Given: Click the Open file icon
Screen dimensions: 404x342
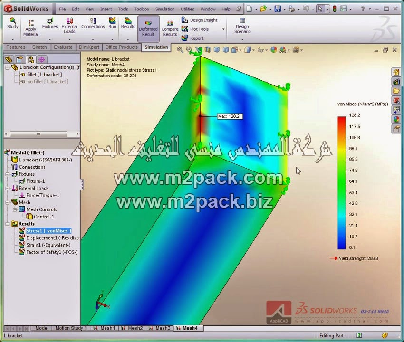Looking at the screenshot, I should click(x=263, y=9).
